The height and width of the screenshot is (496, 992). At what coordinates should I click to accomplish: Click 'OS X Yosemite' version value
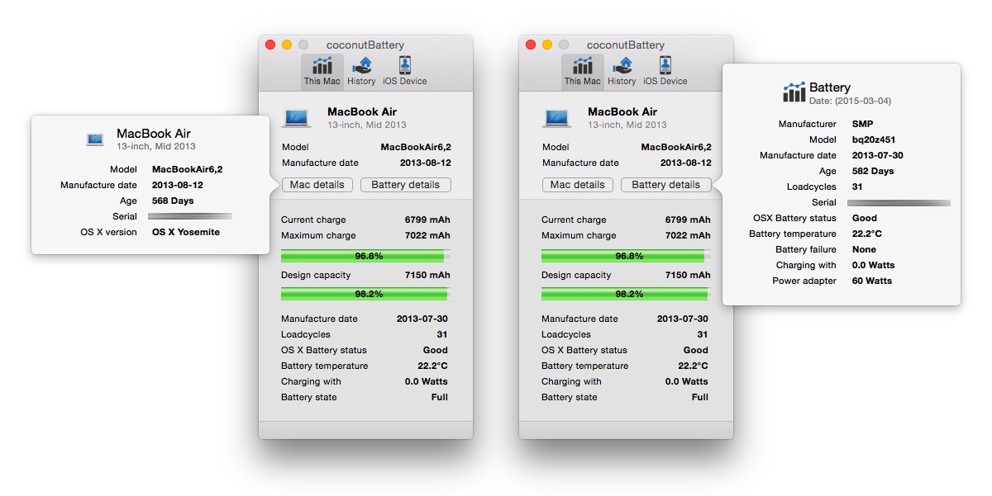186,232
